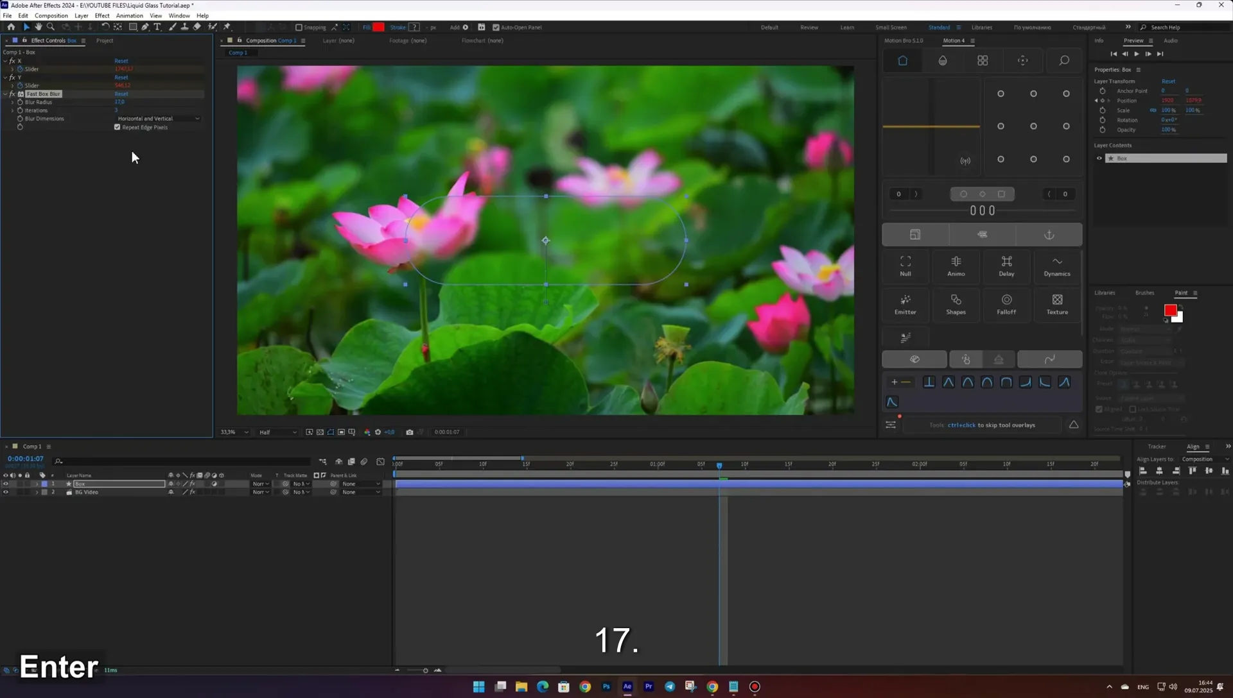Select the Pen tool in toolbar
1233x698 pixels.
[x=145, y=27]
